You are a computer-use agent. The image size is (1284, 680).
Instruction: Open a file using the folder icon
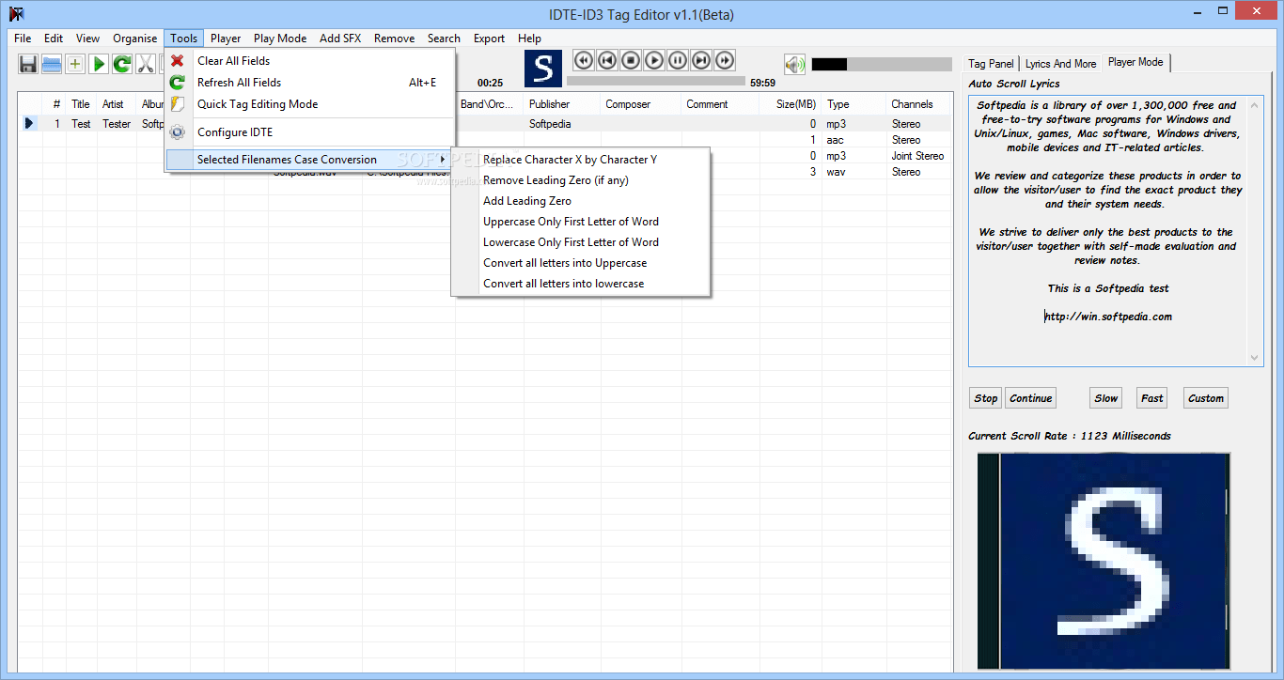pos(51,64)
